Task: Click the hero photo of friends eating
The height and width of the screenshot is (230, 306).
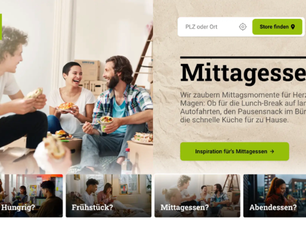Action: point(76,87)
